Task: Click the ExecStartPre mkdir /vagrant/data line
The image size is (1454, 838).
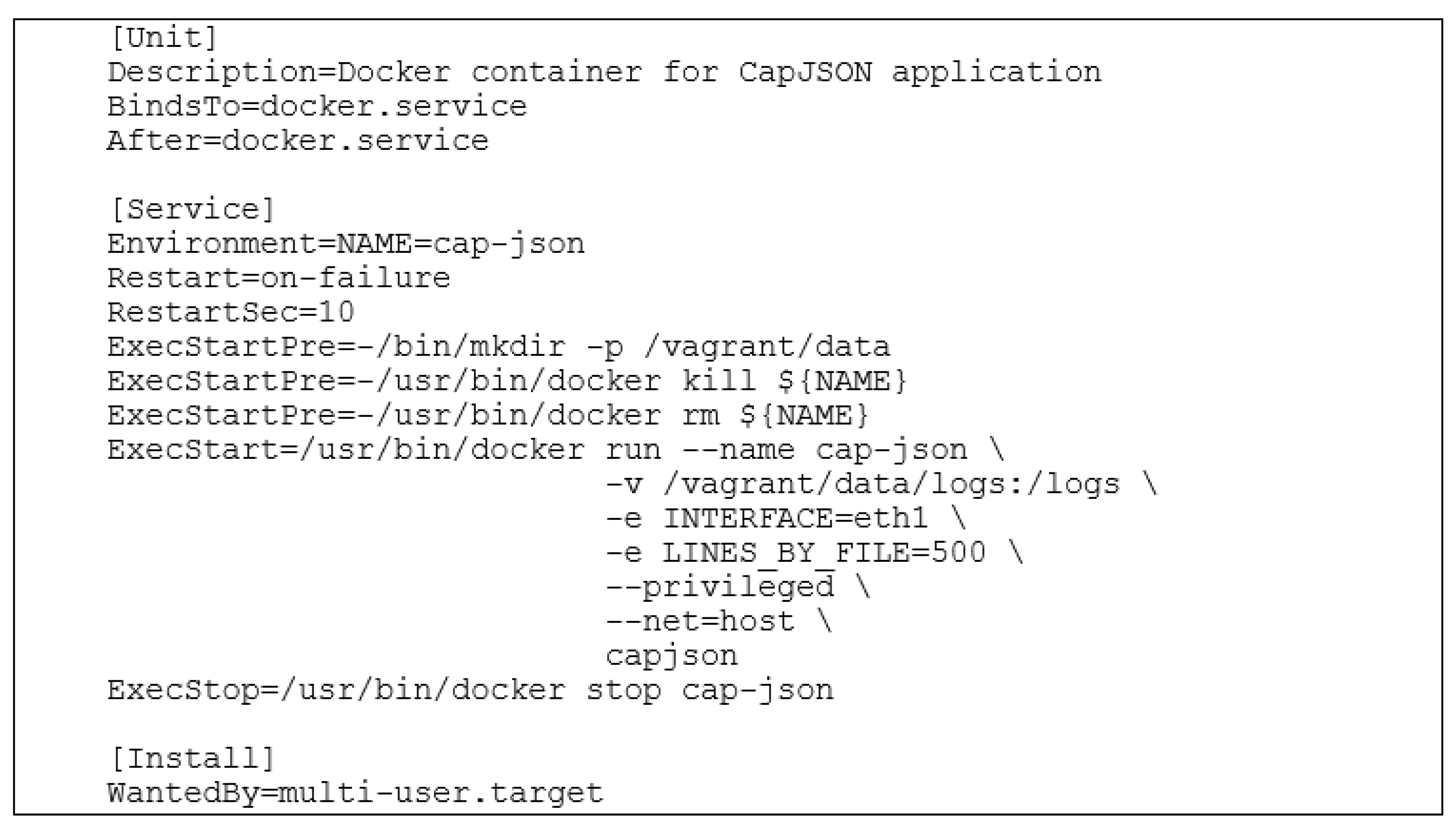Action: pos(498,347)
